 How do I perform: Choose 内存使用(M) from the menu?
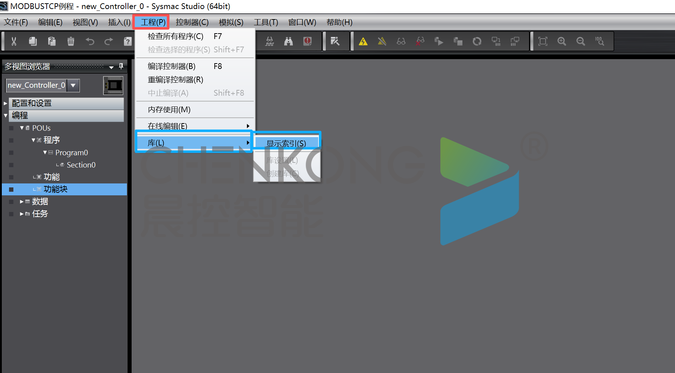click(195, 110)
